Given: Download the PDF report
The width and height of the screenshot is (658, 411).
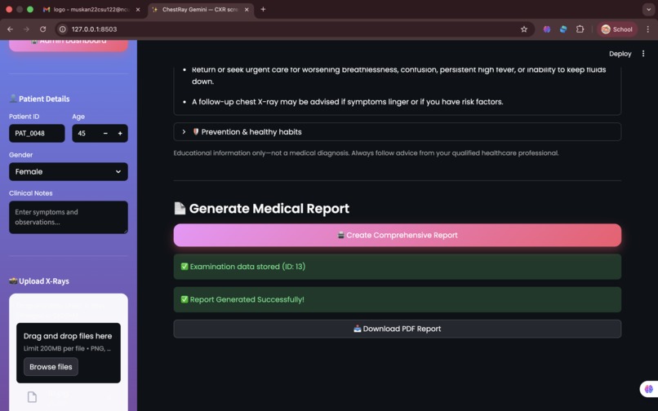Looking at the screenshot, I should point(397,329).
